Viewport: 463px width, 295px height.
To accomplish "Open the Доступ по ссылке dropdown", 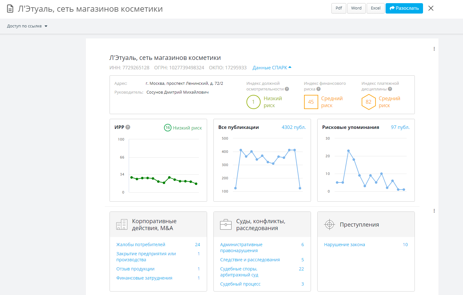I will (x=27, y=26).
